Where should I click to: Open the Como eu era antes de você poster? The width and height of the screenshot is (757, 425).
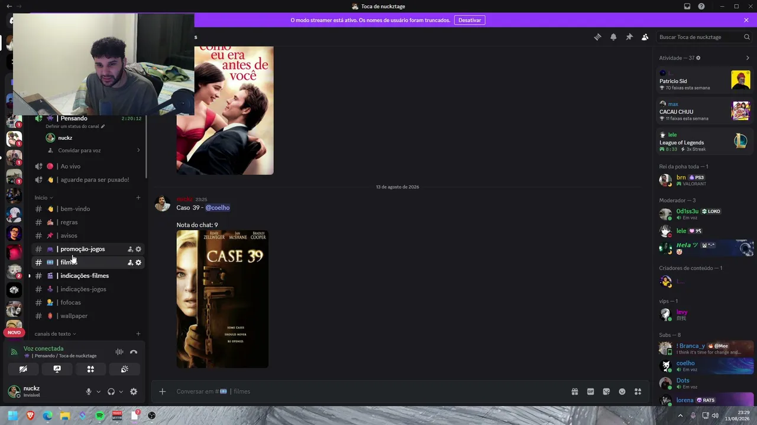click(225, 110)
